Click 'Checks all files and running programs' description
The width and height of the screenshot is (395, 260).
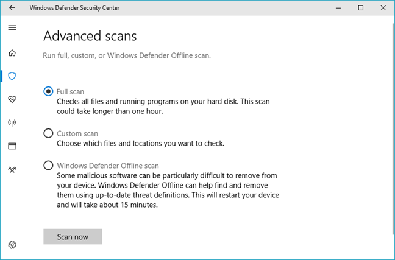coord(163,106)
